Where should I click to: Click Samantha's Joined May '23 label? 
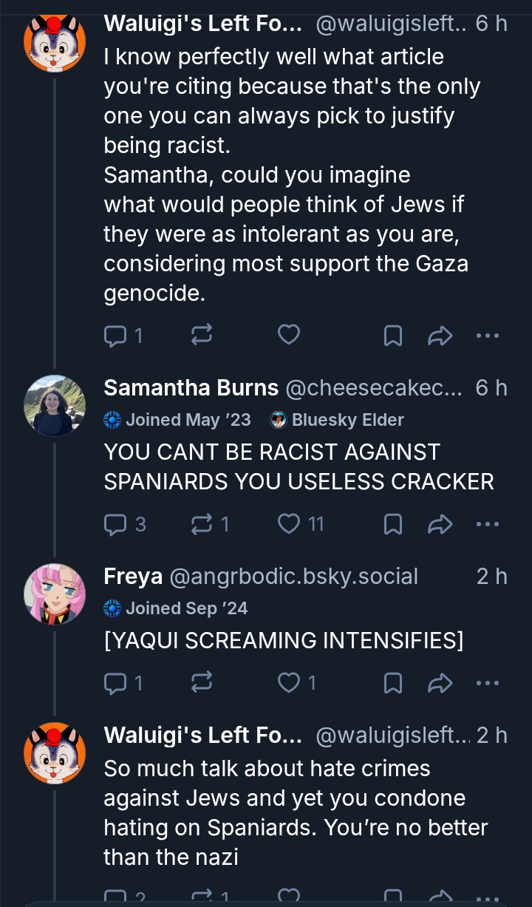pyautogui.click(x=178, y=420)
